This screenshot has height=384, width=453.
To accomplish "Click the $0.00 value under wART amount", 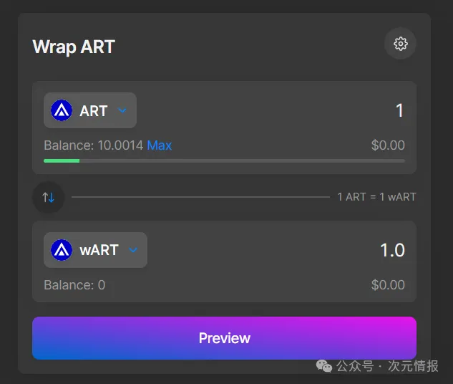I will [x=388, y=285].
